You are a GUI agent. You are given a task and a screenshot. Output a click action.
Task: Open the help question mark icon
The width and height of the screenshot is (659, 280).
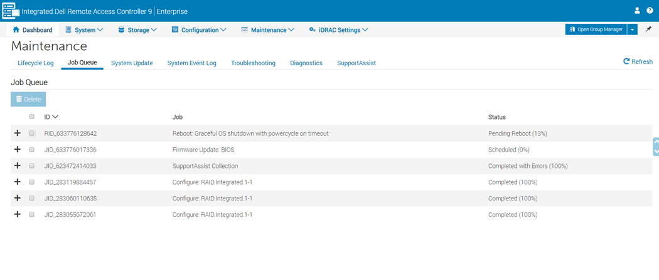(650, 11)
